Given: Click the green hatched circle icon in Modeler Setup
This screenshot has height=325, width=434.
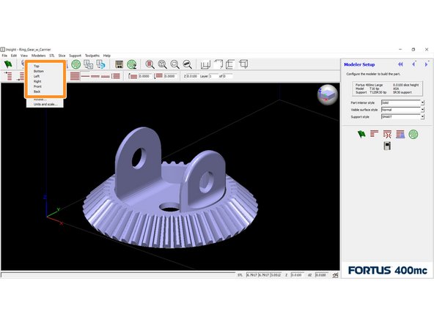Looking at the screenshot, I should (x=413, y=134).
